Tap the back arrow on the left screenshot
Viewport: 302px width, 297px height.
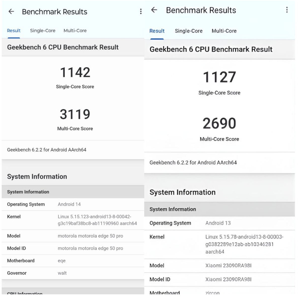pos(11,11)
